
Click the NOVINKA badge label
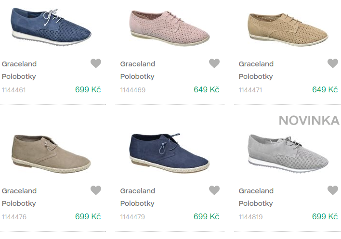309,120
